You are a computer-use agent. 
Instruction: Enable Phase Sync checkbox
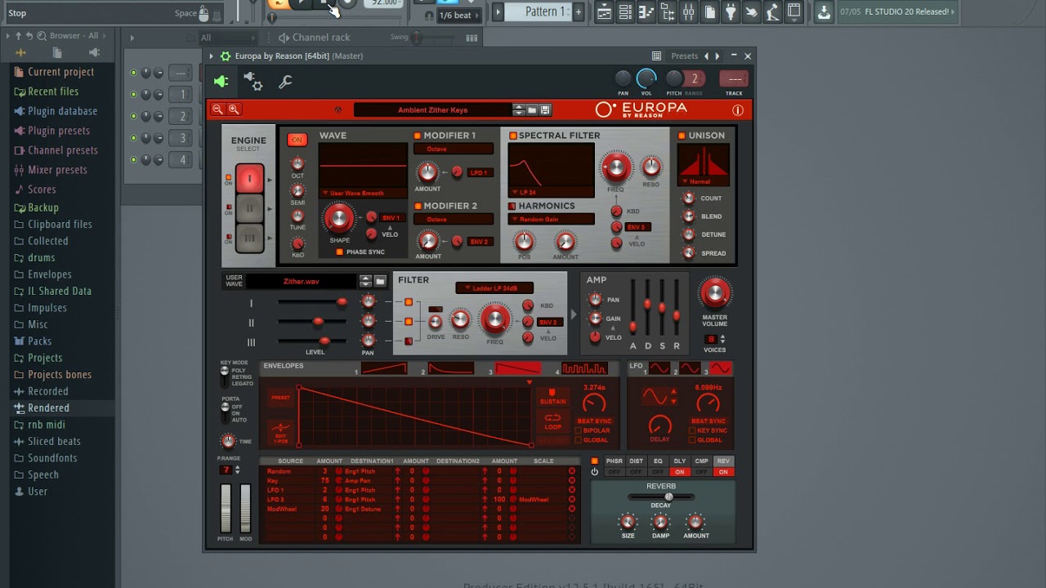pos(340,252)
